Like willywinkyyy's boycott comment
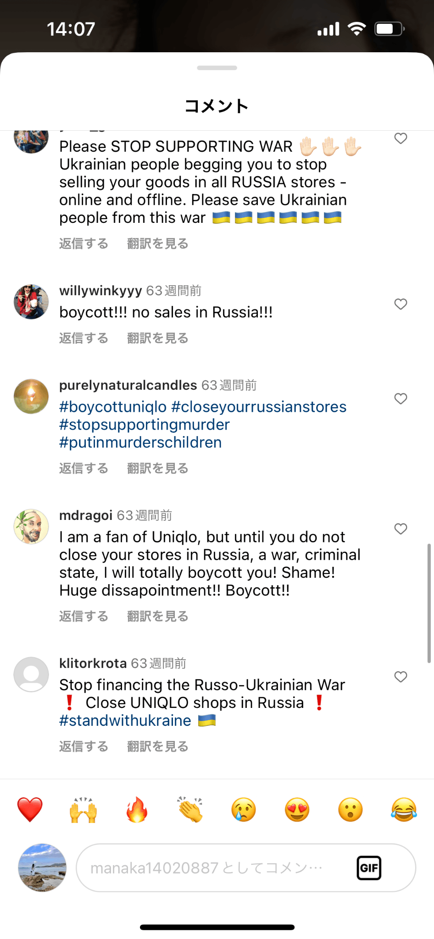Viewport: 434px width, 939px height. 401,304
